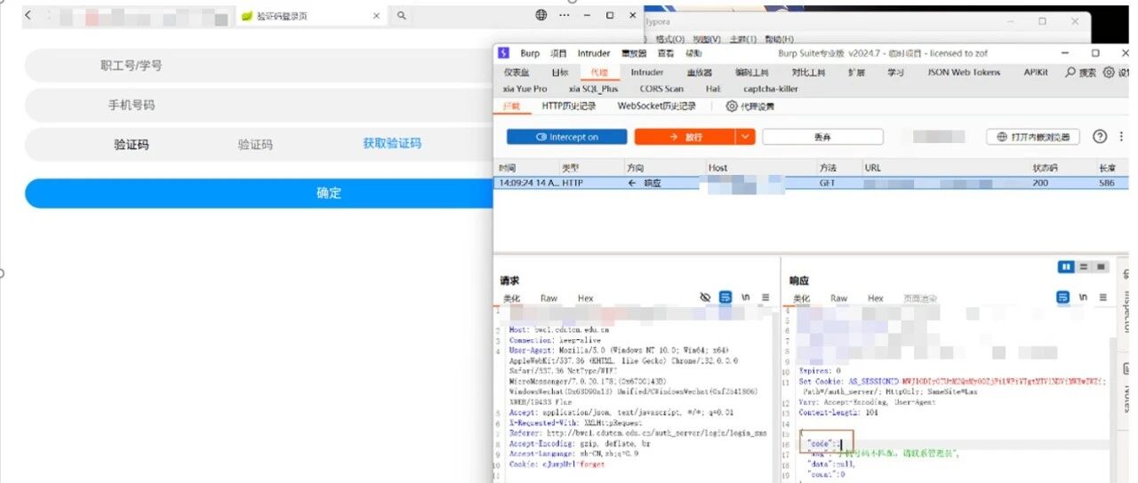This screenshot has width=1138, height=483.
Task: Open the Intruder menu in menu bar
Action: (594, 53)
